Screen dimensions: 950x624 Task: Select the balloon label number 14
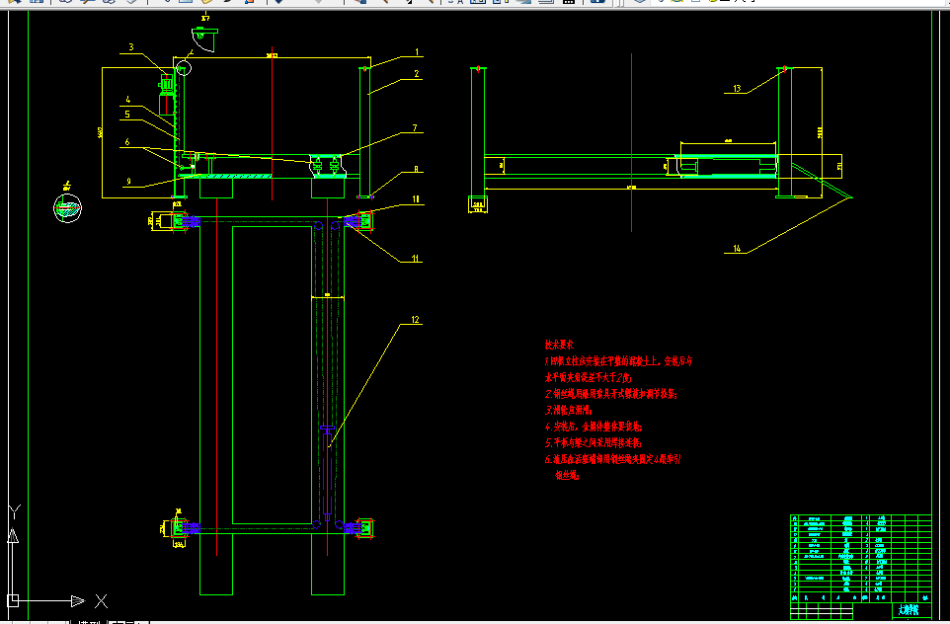[737, 248]
